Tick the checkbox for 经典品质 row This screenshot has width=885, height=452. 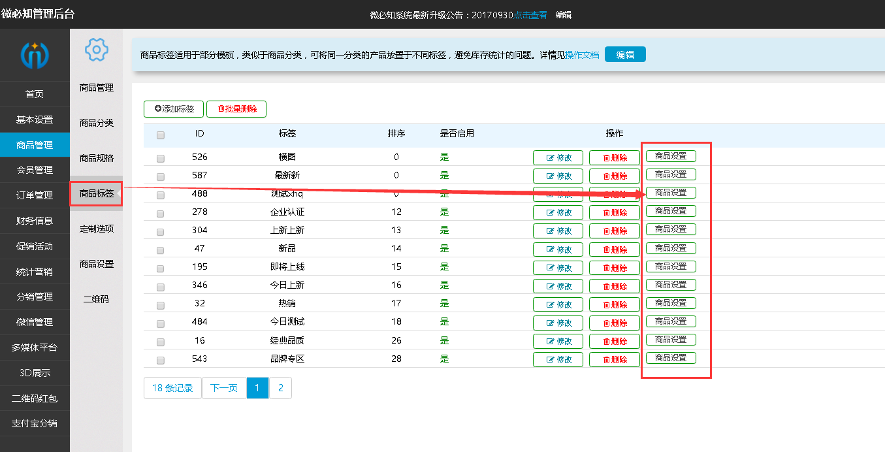[161, 342]
